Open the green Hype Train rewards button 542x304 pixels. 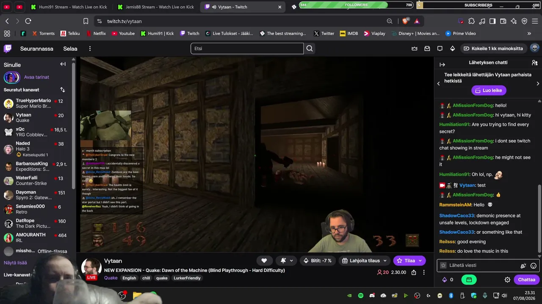469,280
